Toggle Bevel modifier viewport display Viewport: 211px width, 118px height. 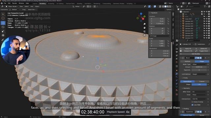[198, 58]
